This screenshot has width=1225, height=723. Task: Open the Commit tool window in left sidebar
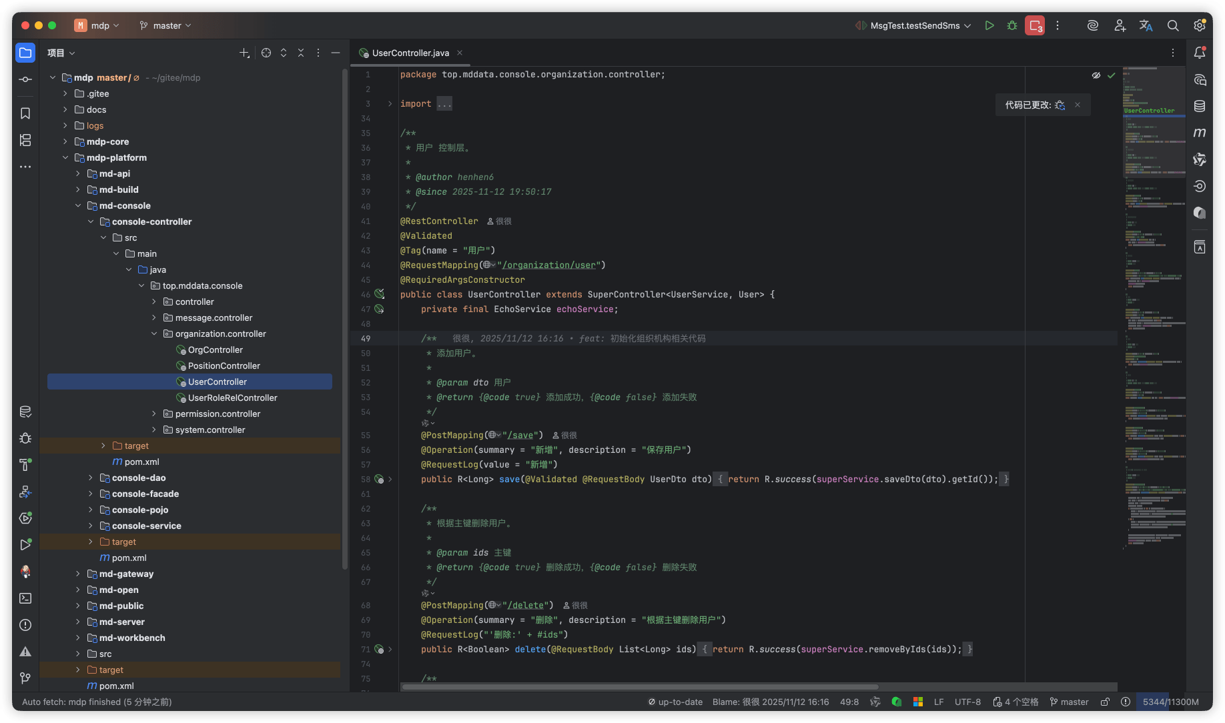(25, 79)
